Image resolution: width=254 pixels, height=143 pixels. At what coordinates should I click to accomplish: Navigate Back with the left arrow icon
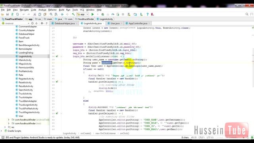pyautogui.click(x=62, y=14)
